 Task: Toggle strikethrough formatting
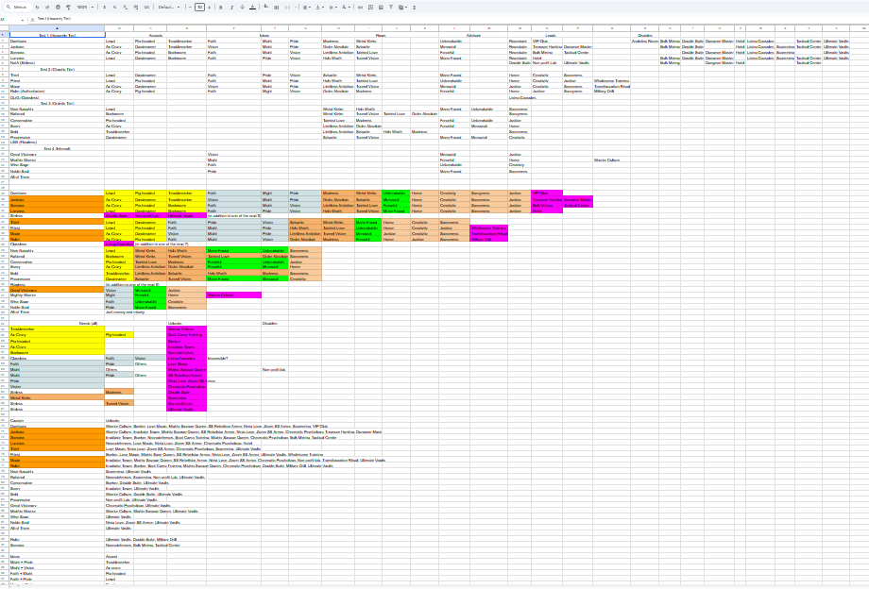pos(242,8)
